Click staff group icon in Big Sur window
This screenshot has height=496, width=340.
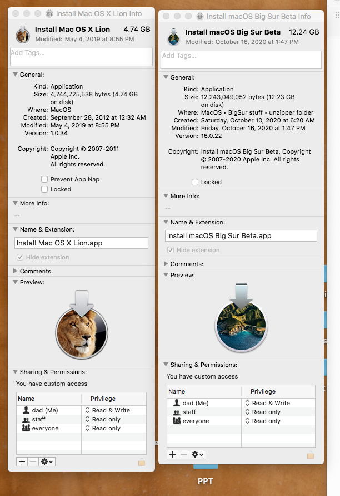(x=177, y=412)
